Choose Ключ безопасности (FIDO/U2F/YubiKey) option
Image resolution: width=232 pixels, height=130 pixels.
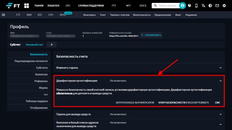pos(184,103)
